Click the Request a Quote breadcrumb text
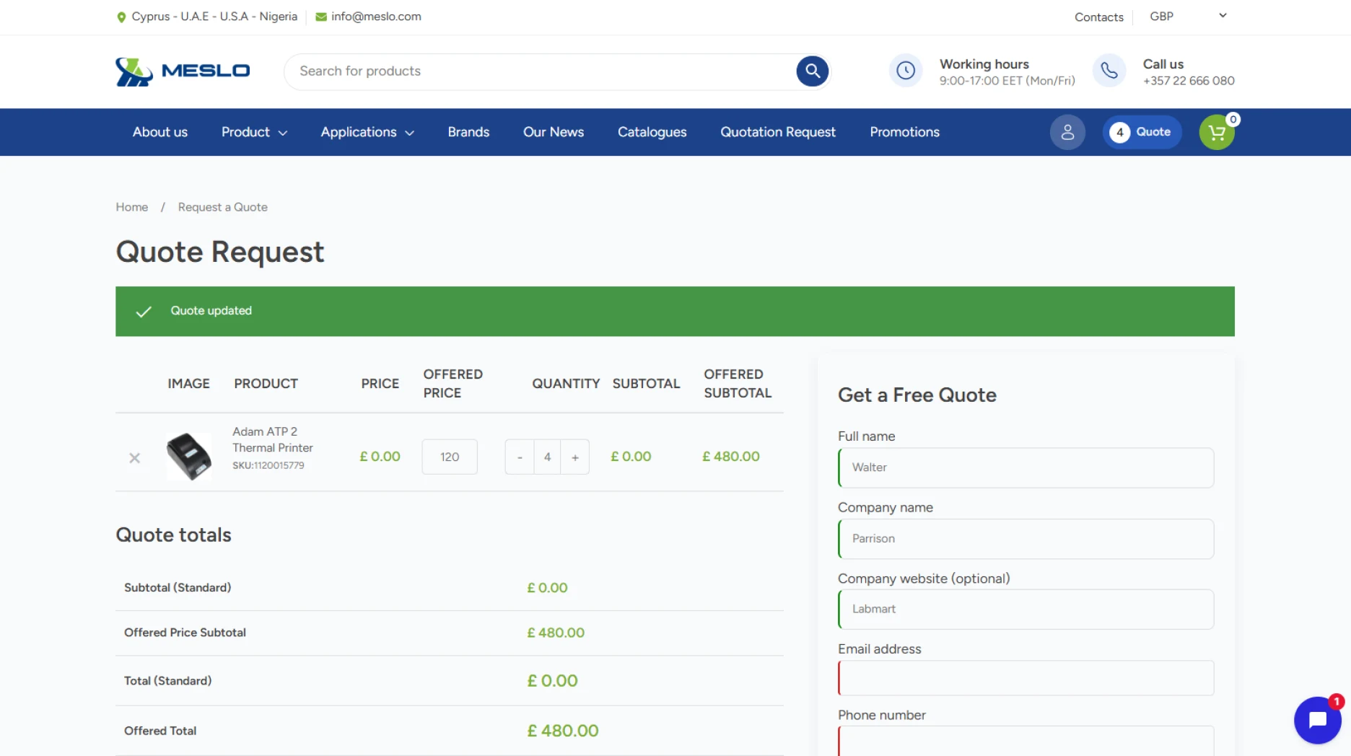This screenshot has width=1351, height=756. tap(223, 207)
